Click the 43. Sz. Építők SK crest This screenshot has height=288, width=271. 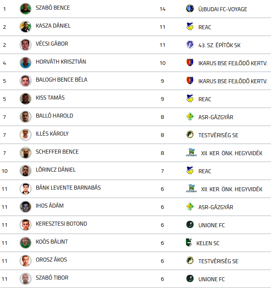pos(190,44)
